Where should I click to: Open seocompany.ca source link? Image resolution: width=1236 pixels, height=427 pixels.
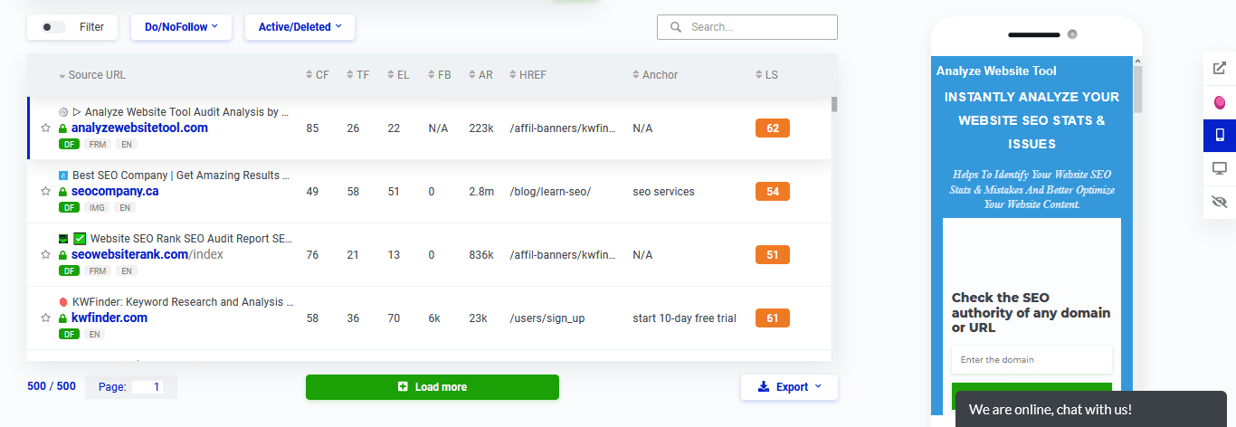point(115,191)
